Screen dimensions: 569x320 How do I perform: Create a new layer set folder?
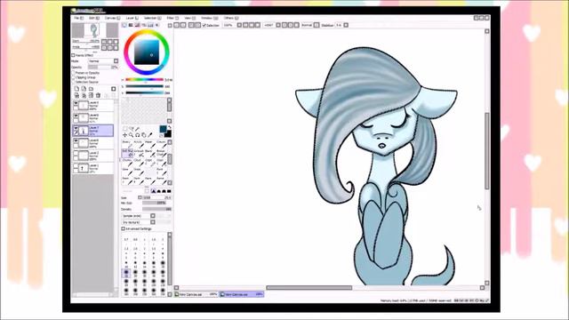pyautogui.click(x=91, y=89)
